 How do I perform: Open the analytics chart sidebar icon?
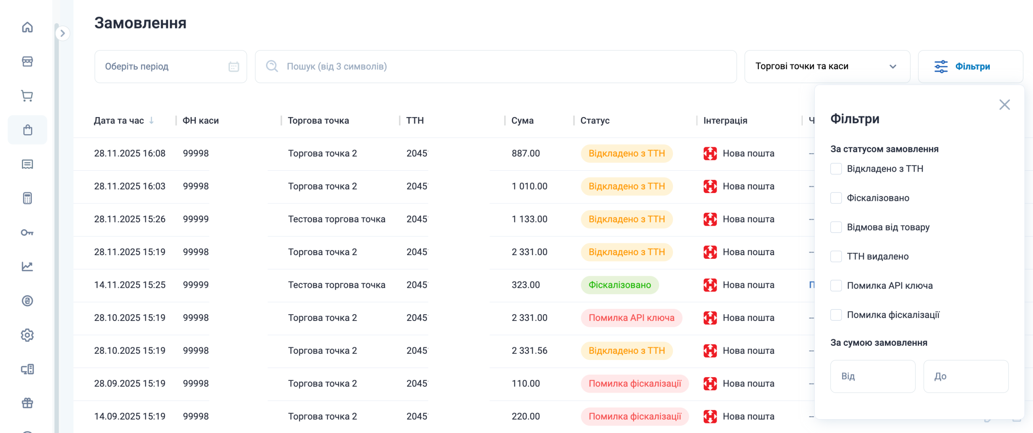pos(27,266)
